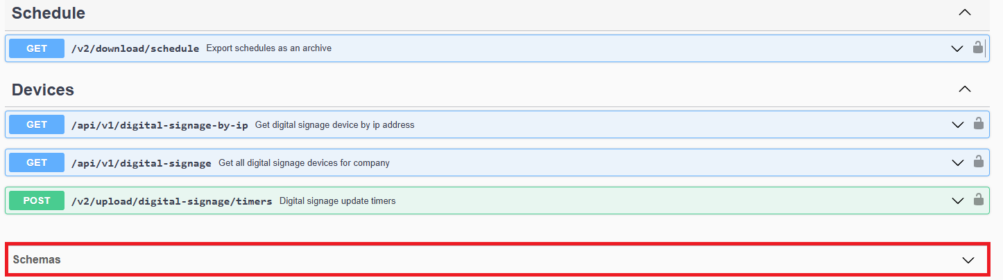Viewport: 1003px width, 280px height.
Task: Open authorization lock for GET /api/v1/digital-signage
Action: 978,162
